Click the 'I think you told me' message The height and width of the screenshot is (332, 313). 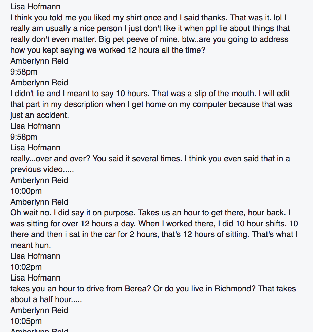pyautogui.click(x=150, y=34)
